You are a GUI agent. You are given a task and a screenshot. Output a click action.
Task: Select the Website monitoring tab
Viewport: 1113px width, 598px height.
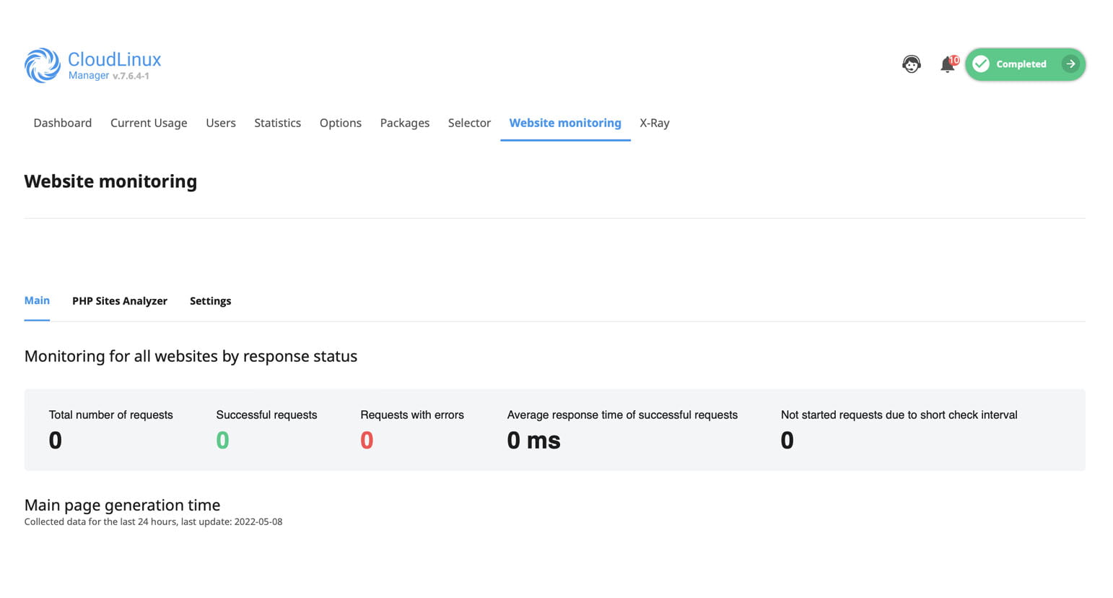[x=564, y=123]
